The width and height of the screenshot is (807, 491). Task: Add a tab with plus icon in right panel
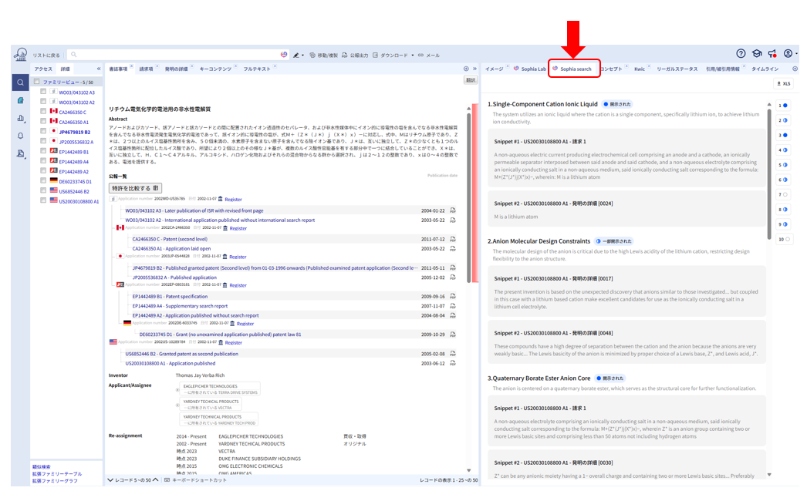coord(795,69)
